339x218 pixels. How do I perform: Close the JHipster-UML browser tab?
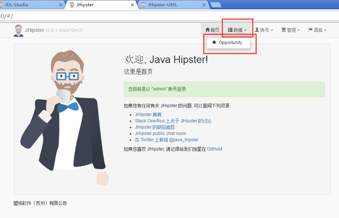pyautogui.click(x=204, y=5)
